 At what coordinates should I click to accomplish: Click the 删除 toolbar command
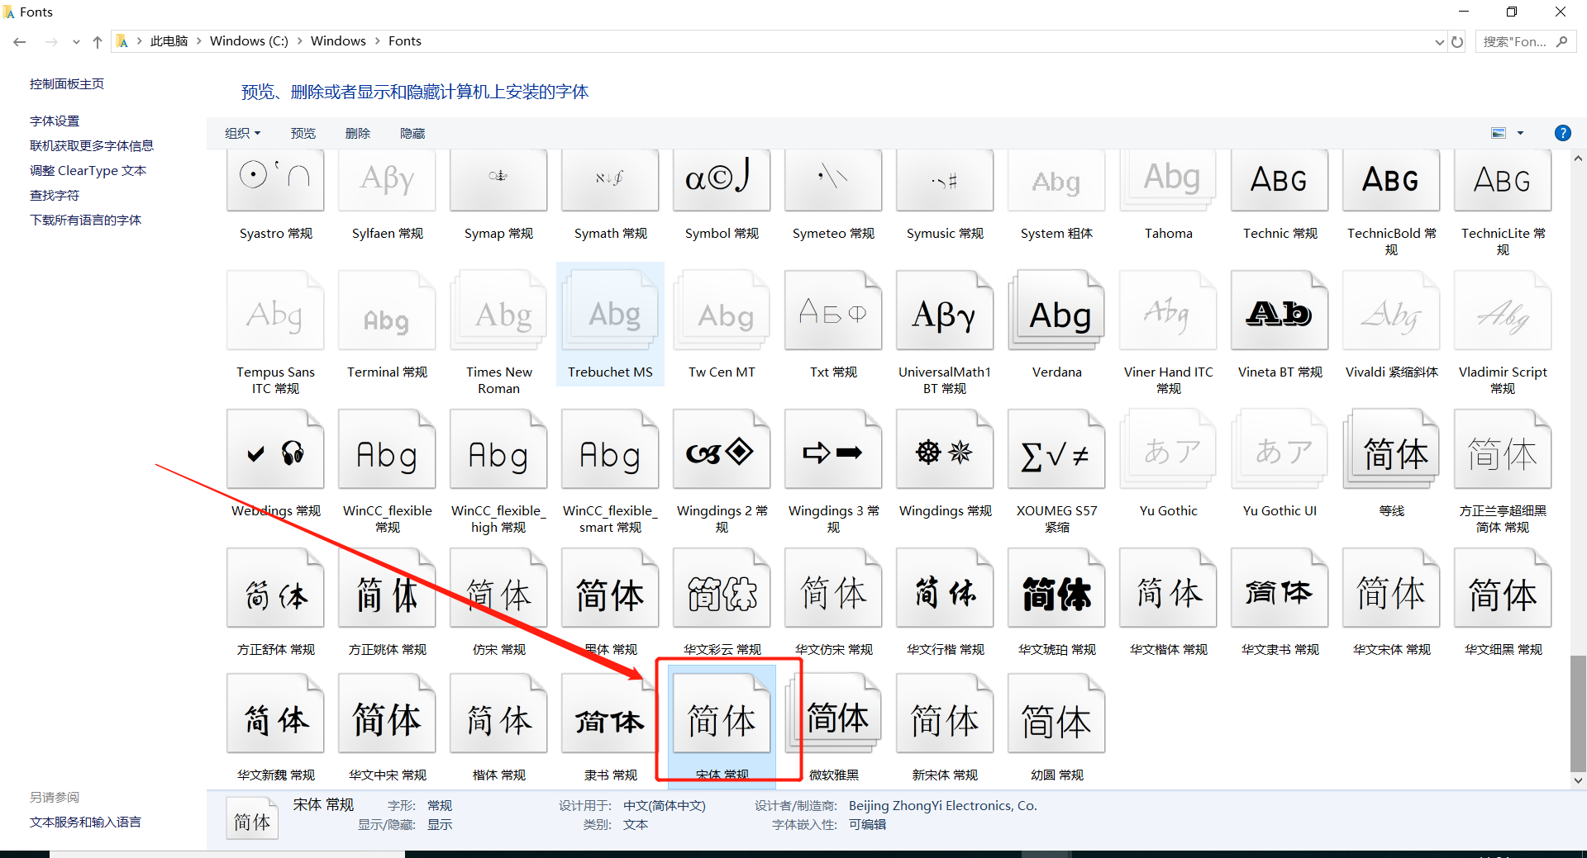[x=358, y=133]
